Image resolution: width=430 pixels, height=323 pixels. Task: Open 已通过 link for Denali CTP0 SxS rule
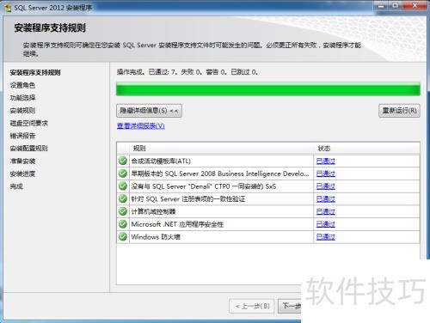click(x=326, y=186)
